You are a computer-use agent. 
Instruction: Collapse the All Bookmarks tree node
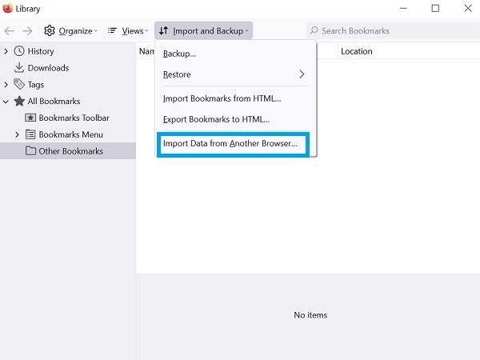coord(6,102)
